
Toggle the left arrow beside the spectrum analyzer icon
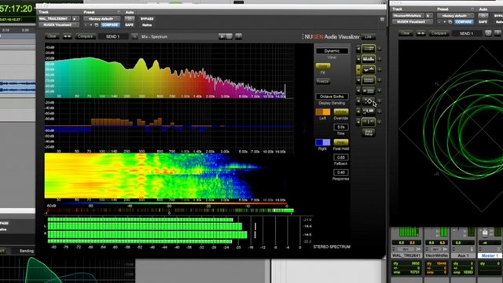358,60
